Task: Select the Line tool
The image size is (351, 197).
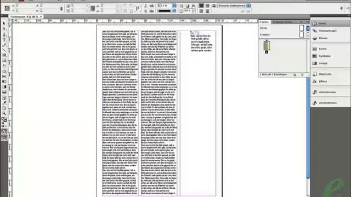Action: point(4,50)
